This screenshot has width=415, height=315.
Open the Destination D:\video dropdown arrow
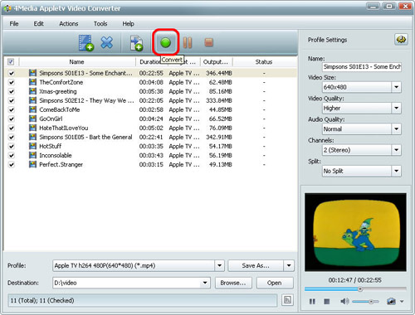tap(205, 283)
